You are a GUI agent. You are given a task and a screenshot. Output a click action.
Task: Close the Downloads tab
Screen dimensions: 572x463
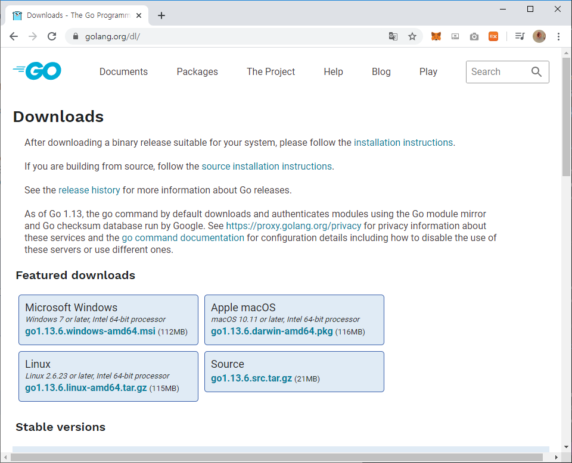point(139,15)
